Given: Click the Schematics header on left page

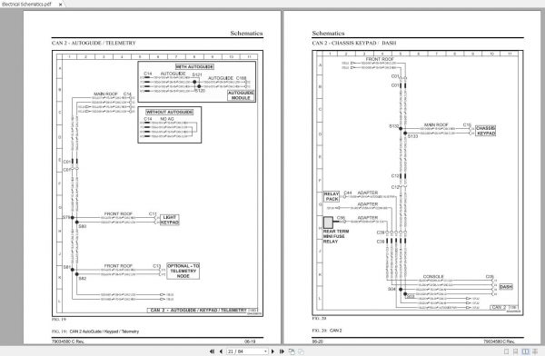Looking at the screenshot, I should click(x=246, y=34).
